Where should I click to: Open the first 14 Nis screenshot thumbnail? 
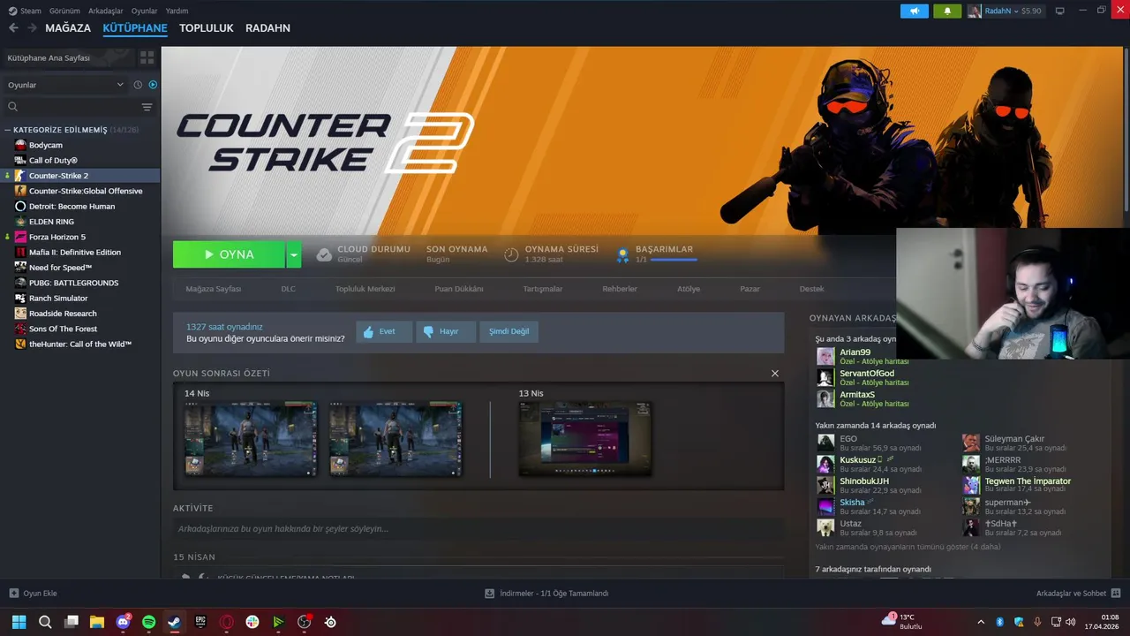(x=251, y=439)
